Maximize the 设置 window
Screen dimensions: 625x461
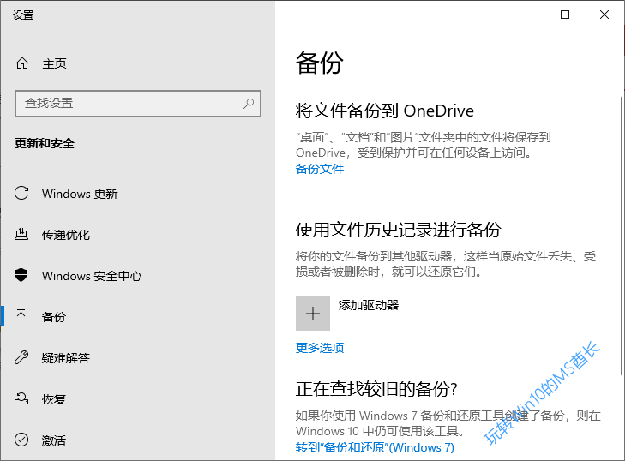point(565,15)
